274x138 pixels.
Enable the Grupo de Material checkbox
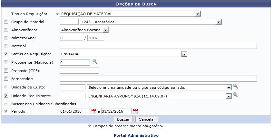(x=5, y=22)
